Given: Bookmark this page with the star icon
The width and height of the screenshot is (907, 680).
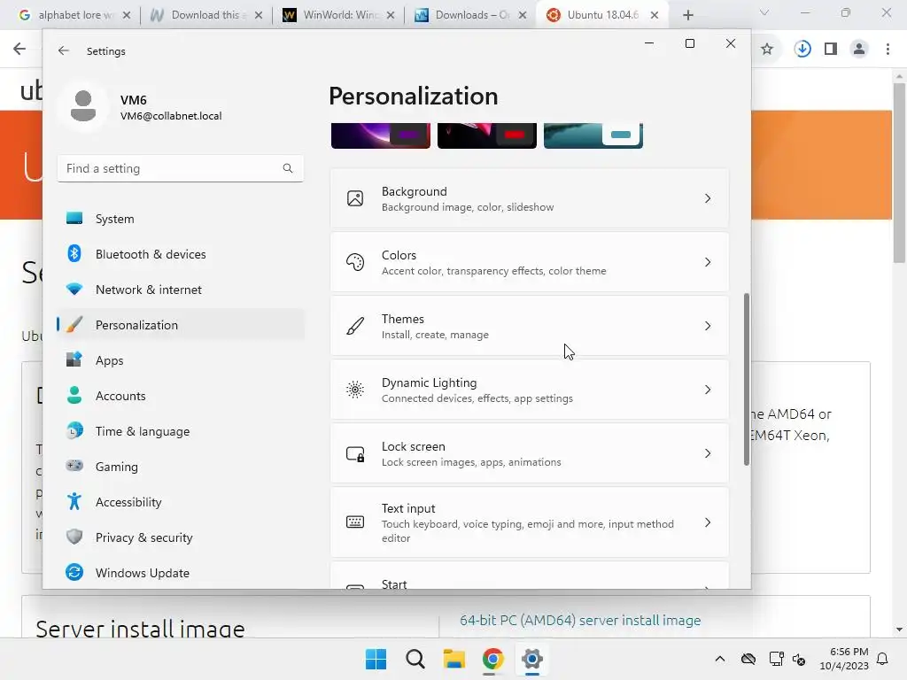Looking at the screenshot, I should tap(767, 50).
